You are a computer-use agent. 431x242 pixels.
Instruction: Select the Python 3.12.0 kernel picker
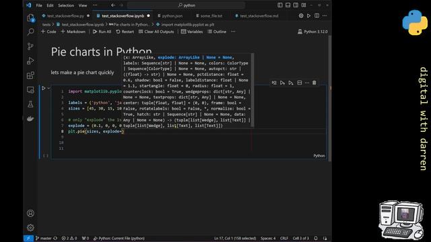click(x=312, y=32)
